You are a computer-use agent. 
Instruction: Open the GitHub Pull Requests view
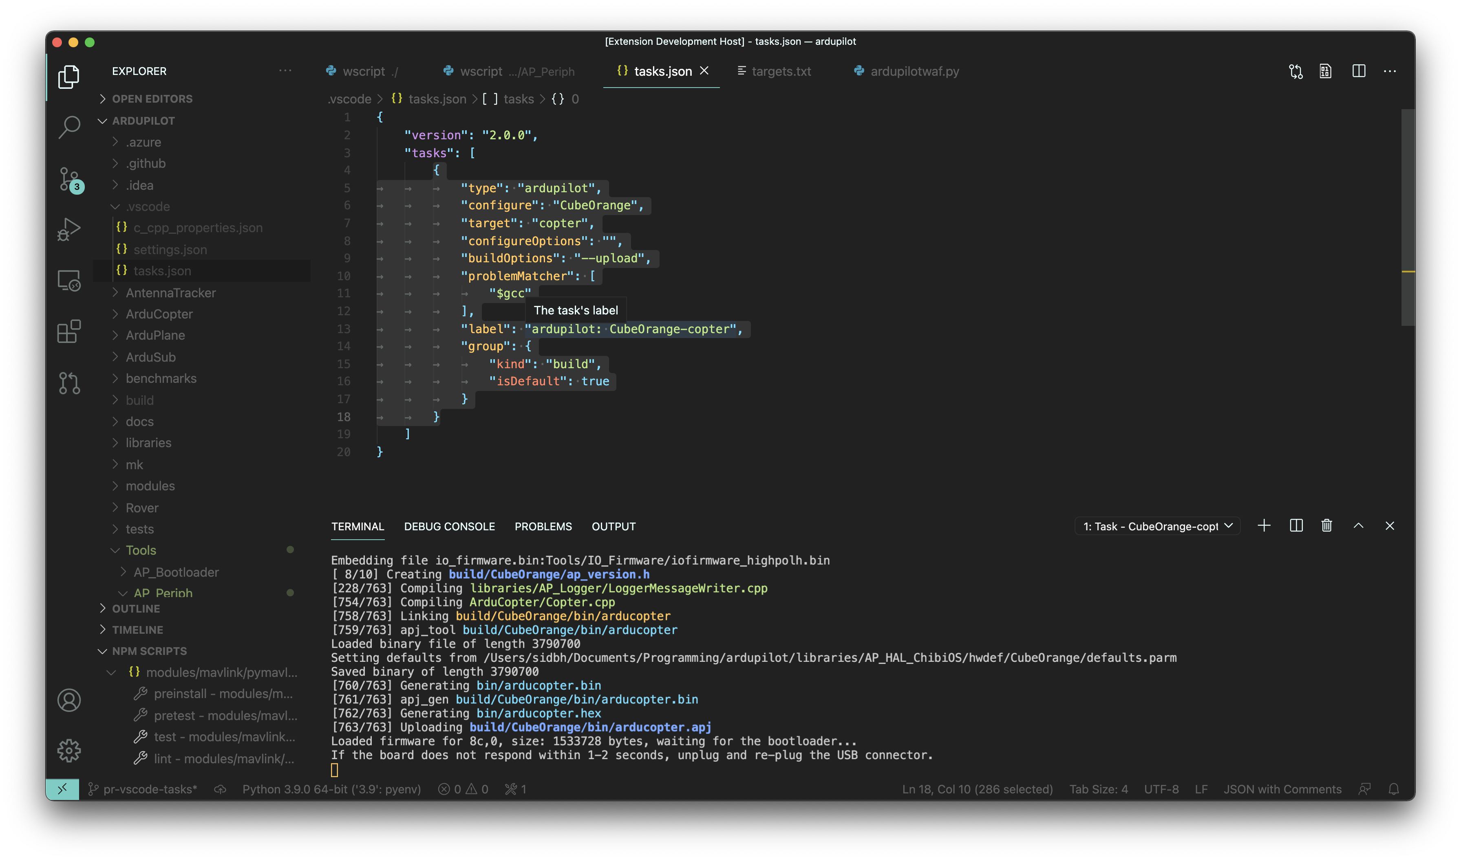click(x=68, y=383)
